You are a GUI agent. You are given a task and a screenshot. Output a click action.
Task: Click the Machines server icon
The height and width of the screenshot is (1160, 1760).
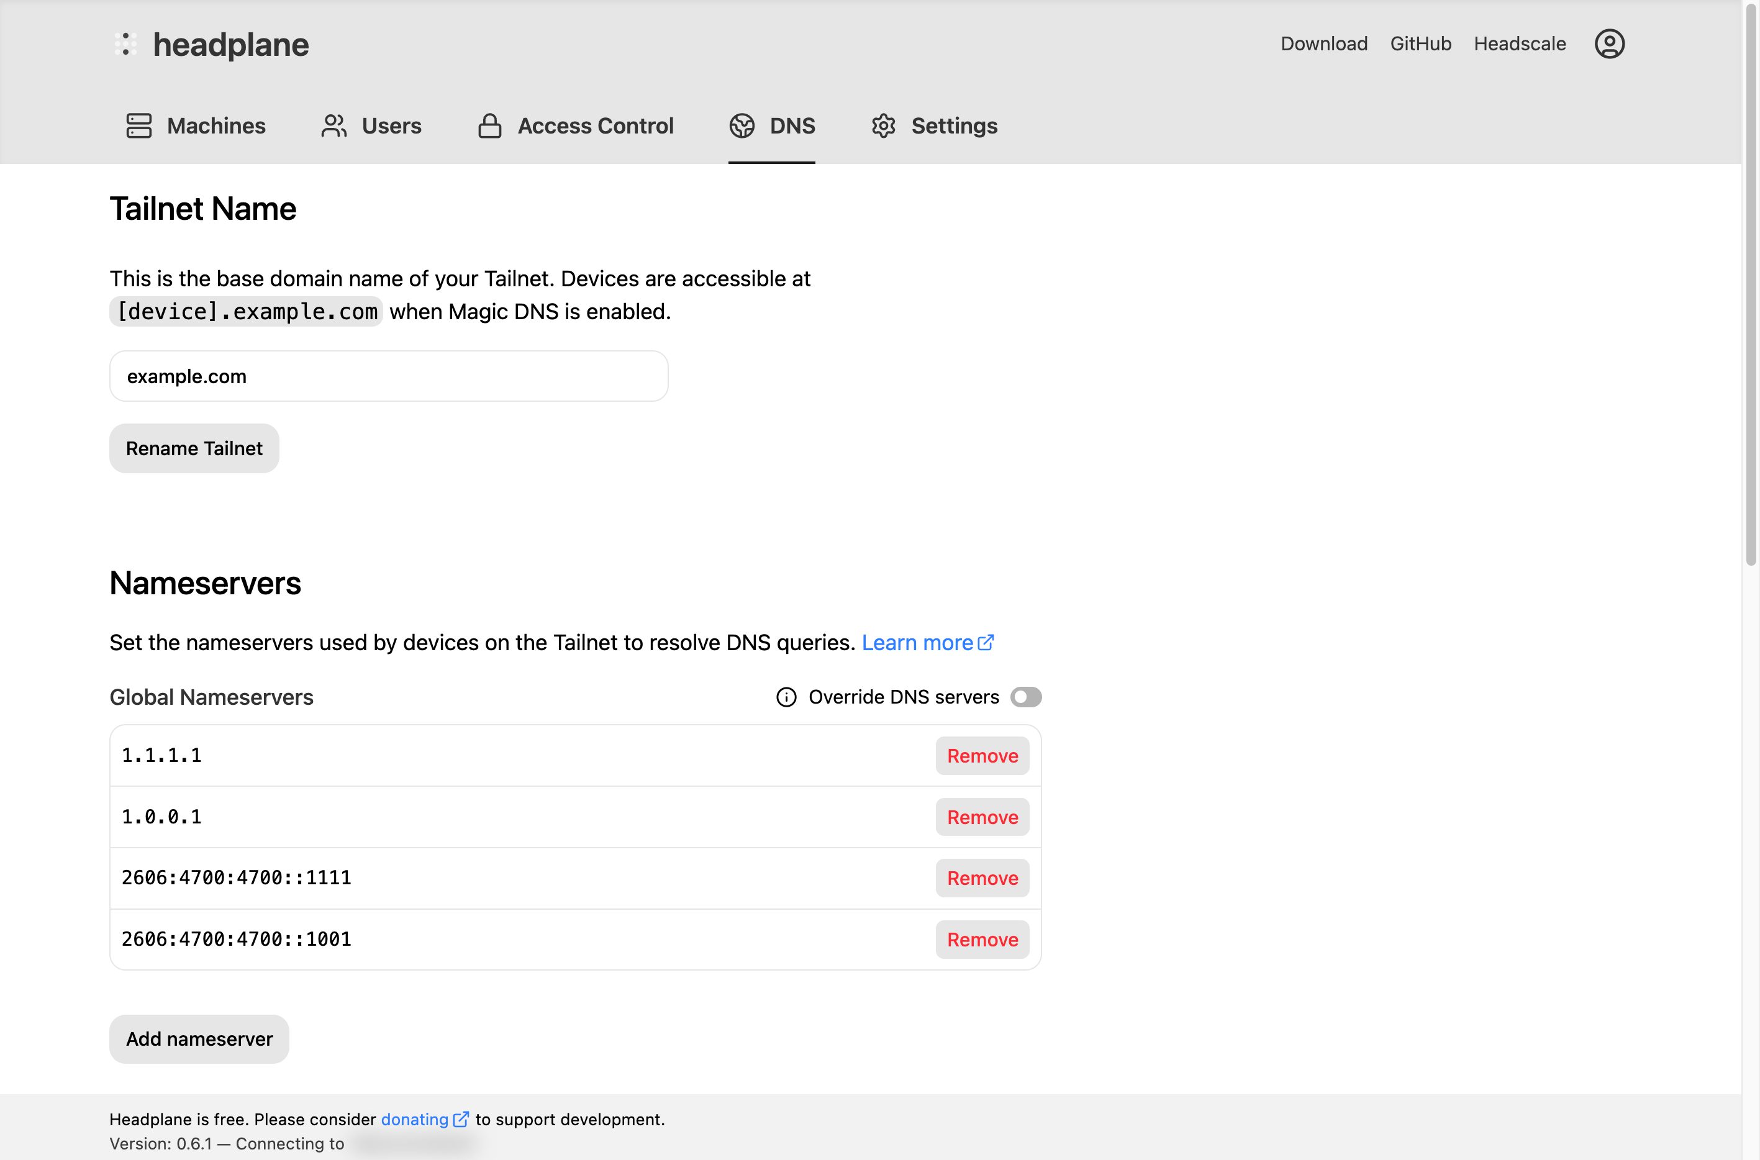tap(138, 126)
